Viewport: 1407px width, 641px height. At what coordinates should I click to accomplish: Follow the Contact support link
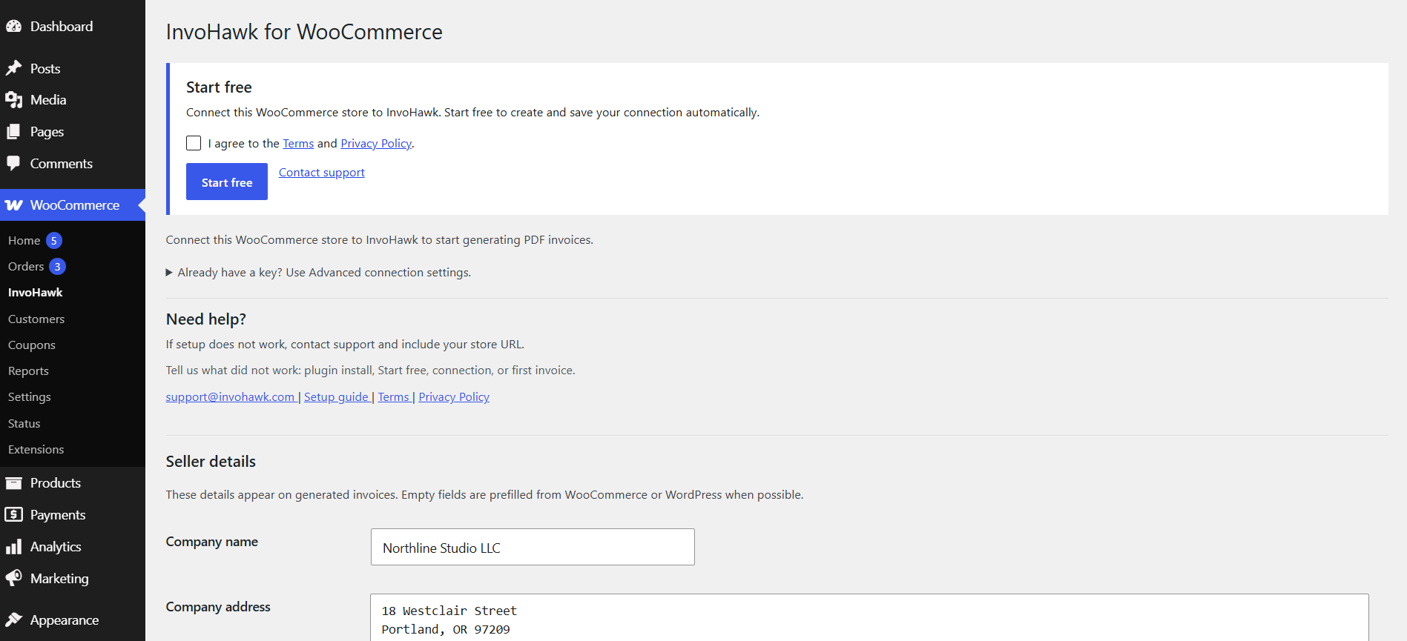(322, 173)
